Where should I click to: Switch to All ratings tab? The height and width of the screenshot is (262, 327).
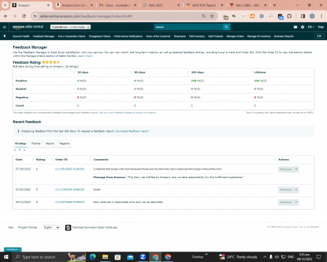click(x=20, y=143)
